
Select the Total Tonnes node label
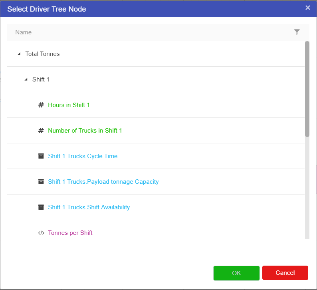42,54
